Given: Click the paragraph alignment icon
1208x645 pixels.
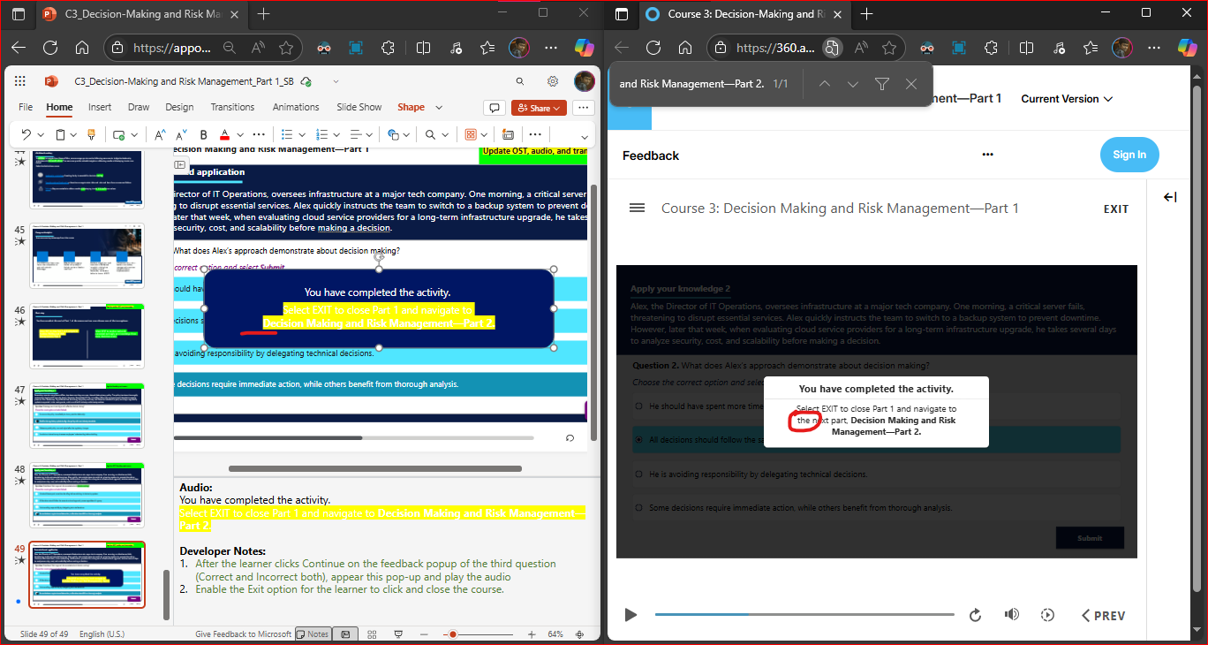Looking at the screenshot, I should [x=356, y=134].
